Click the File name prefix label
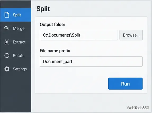This screenshot has height=113, width=152. [x=55, y=51]
